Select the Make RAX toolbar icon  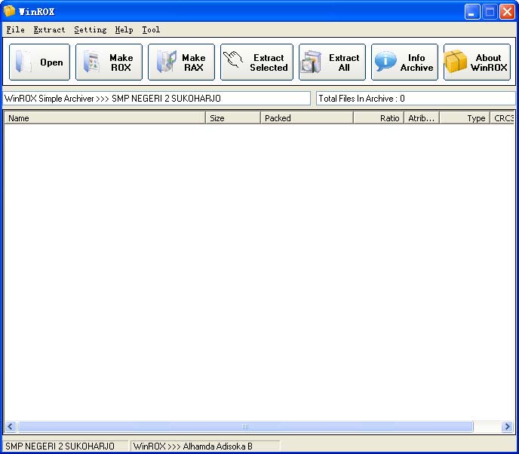[167, 62]
